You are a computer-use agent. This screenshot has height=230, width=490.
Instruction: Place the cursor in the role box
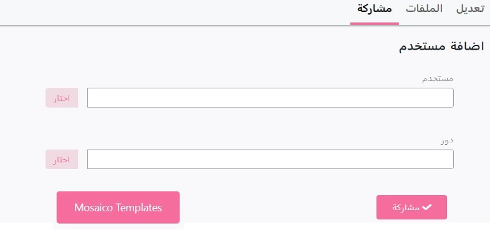tap(271, 159)
